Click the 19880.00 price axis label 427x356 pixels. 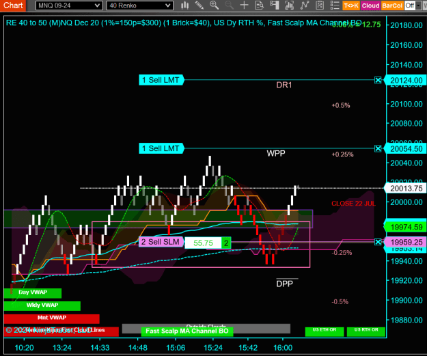[407, 320]
